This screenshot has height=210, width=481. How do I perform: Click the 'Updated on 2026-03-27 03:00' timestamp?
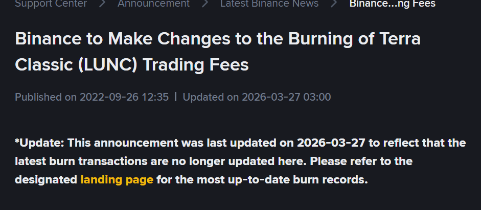point(257,97)
